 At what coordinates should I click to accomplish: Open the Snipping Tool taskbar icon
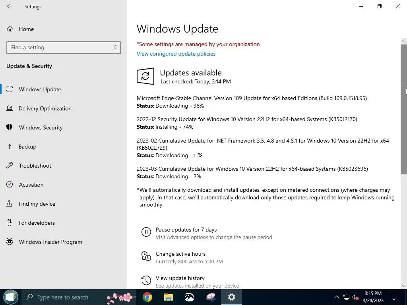click(x=211, y=297)
